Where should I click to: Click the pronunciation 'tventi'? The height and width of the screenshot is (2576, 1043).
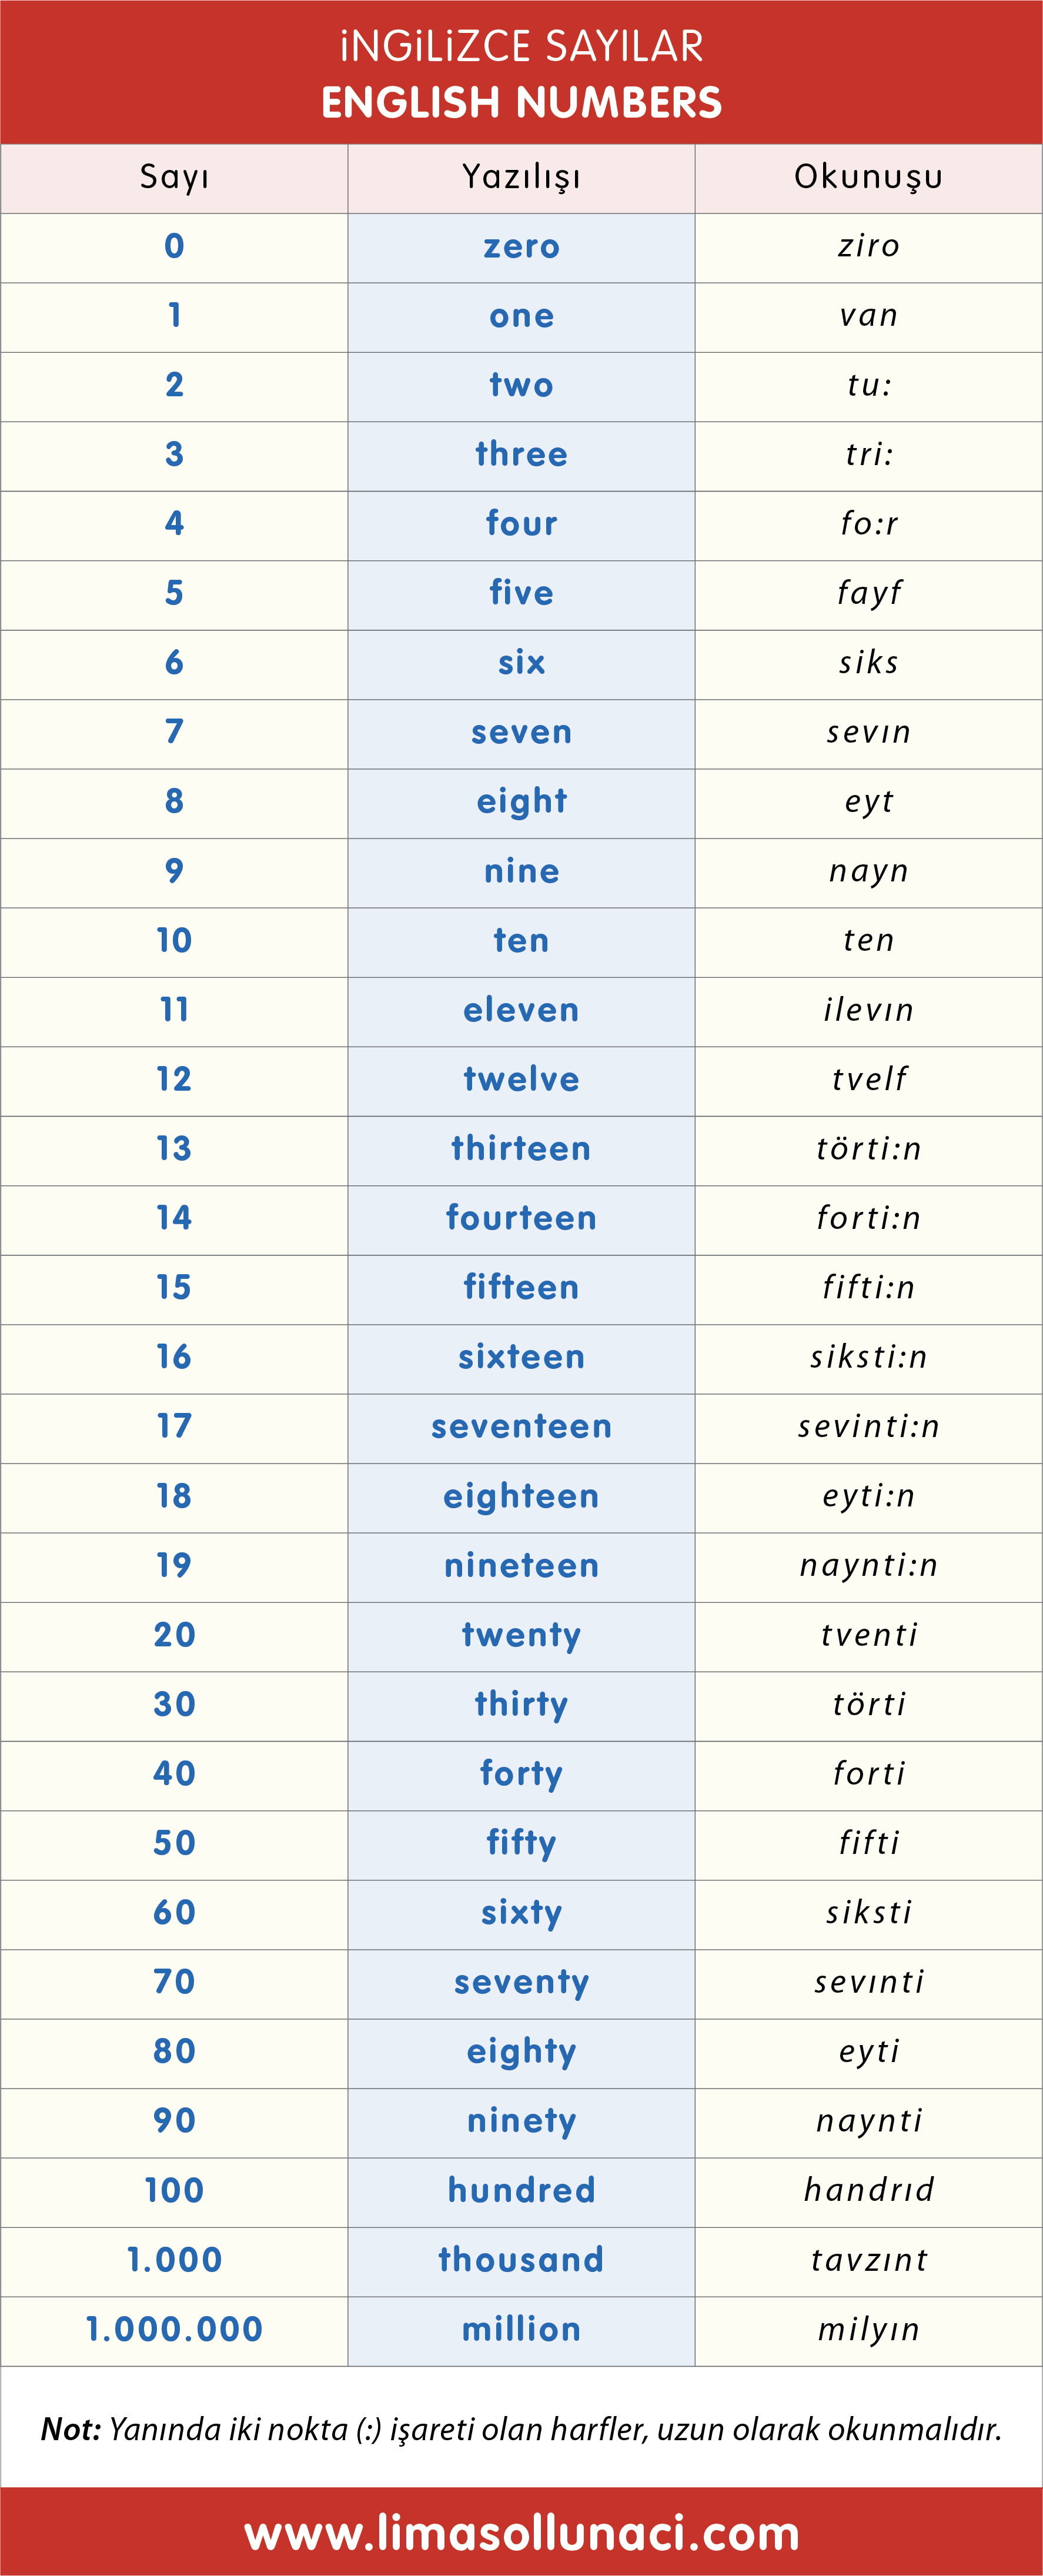pyautogui.click(x=868, y=1635)
